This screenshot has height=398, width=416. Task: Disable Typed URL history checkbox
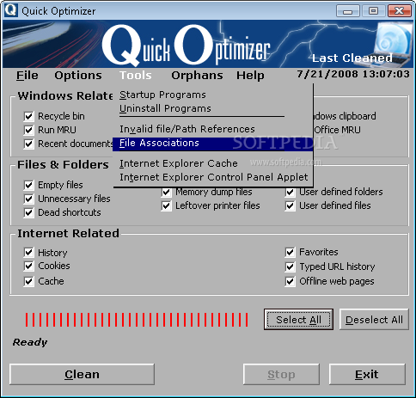pyautogui.click(x=290, y=267)
